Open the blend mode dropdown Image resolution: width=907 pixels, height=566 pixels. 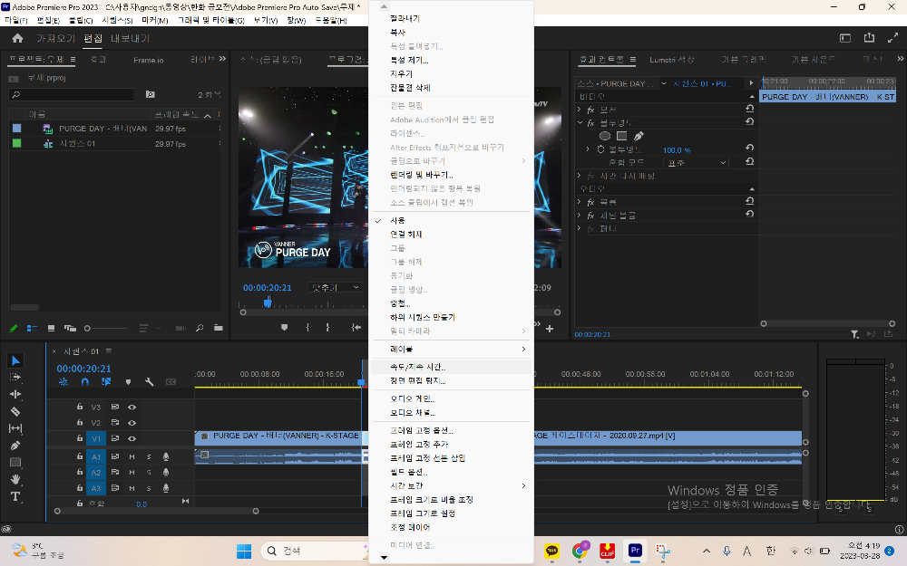coord(696,163)
